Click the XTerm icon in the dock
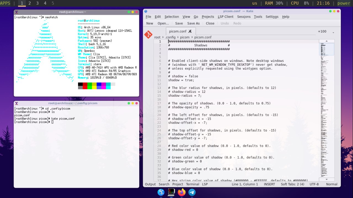 [171, 192]
